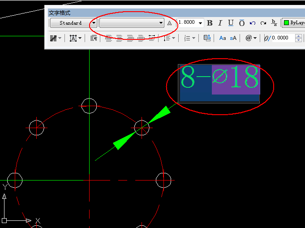Screen dimensions: 305x228
Task: Open the Numbering and bullets dropdown
Action: 189,38
